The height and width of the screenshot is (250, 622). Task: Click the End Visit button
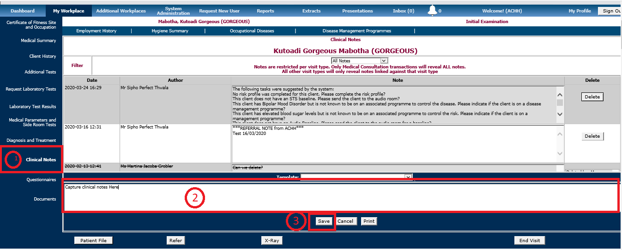pyautogui.click(x=530, y=240)
